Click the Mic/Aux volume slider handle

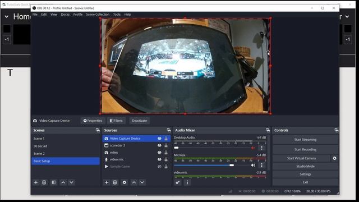[x=232, y=165]
